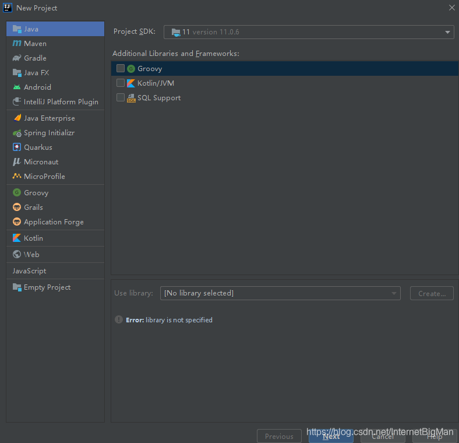Select the Grails icon
This screenshot has width=459, height=443.
coord(17,207)
